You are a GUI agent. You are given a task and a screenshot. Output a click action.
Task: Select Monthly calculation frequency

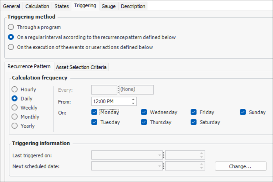15,117
